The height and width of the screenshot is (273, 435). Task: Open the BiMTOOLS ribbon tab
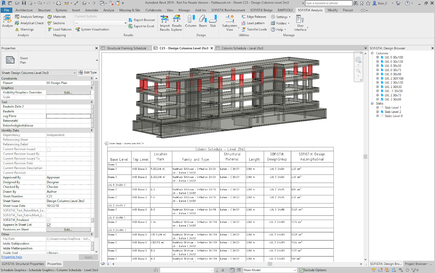[285, 10]
